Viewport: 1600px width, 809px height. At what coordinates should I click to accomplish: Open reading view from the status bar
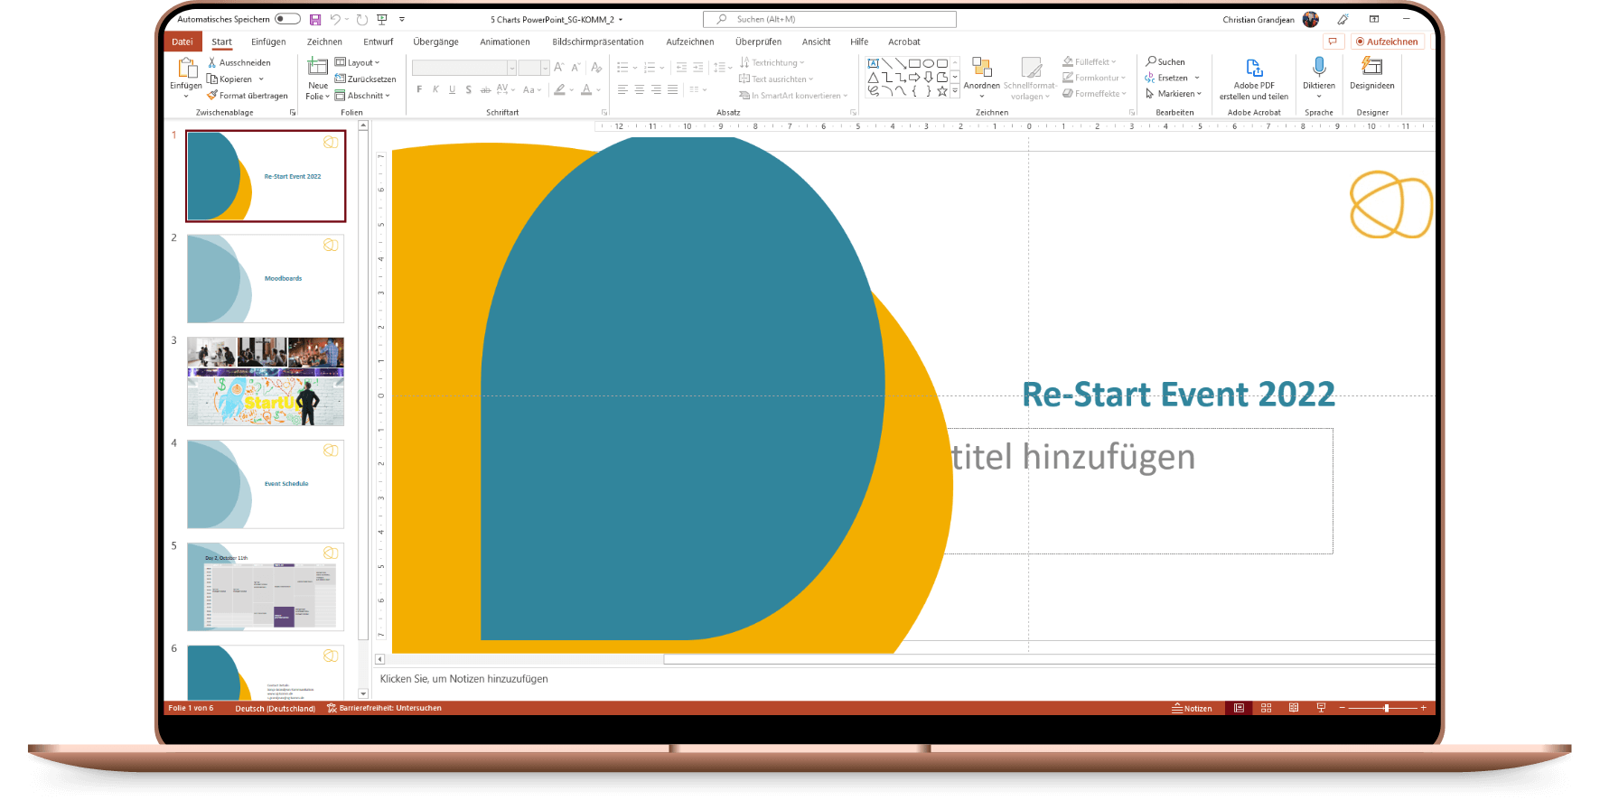tap(1294, 708)
